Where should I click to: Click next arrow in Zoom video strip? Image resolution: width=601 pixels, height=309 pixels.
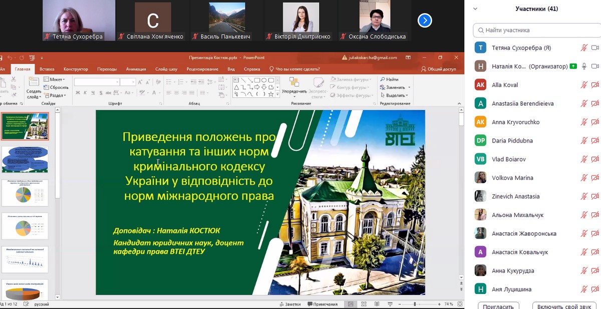425,20
